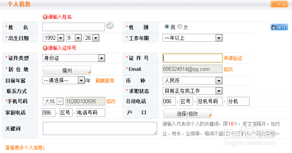Open the 目前年薪 请选择 dropdown
This screenshot has width=292, height=153.
63,80
